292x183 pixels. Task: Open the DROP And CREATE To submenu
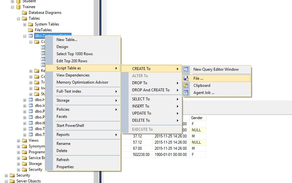(x=151, y=90)
